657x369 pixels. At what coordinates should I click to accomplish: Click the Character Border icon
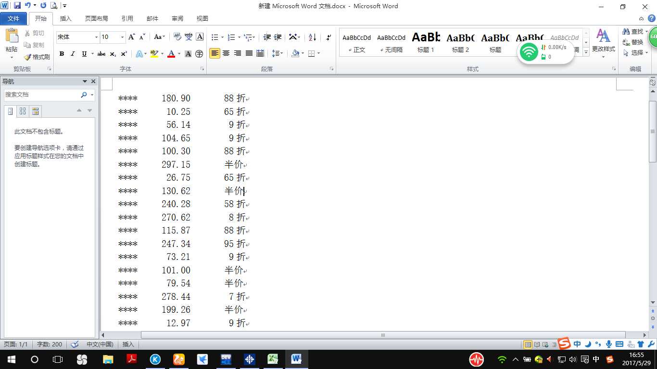[200, 37]
